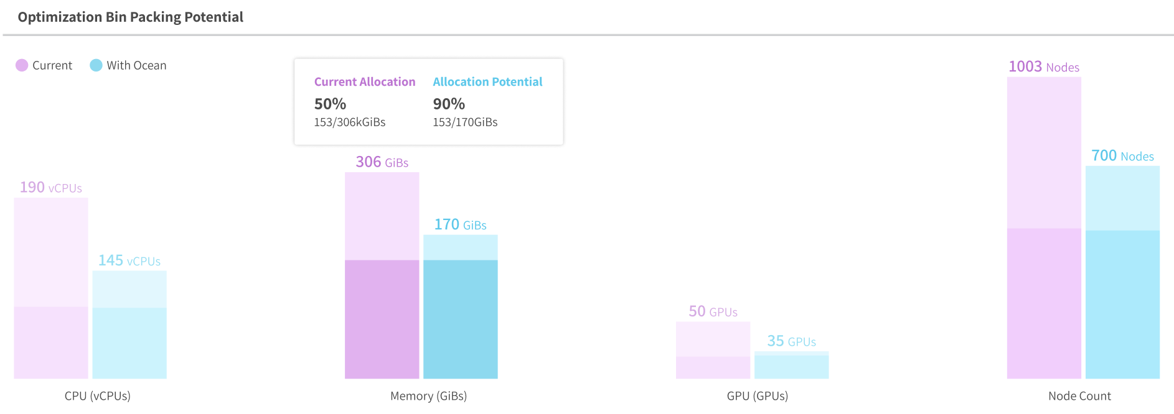Click the purple Current Node Count bar
This screenshot has width=1174, height=414.
(x=1044, y=228)
